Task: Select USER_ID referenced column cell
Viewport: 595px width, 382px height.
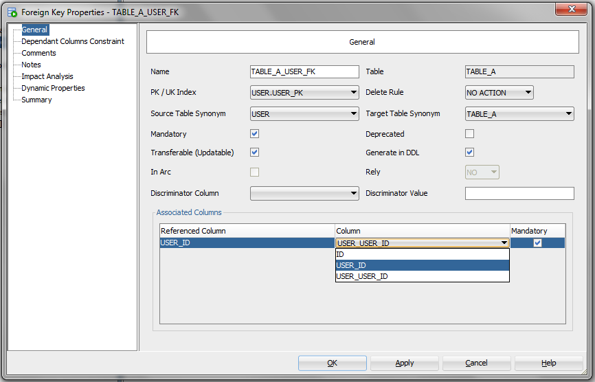Action: click(x=247, y=243)
